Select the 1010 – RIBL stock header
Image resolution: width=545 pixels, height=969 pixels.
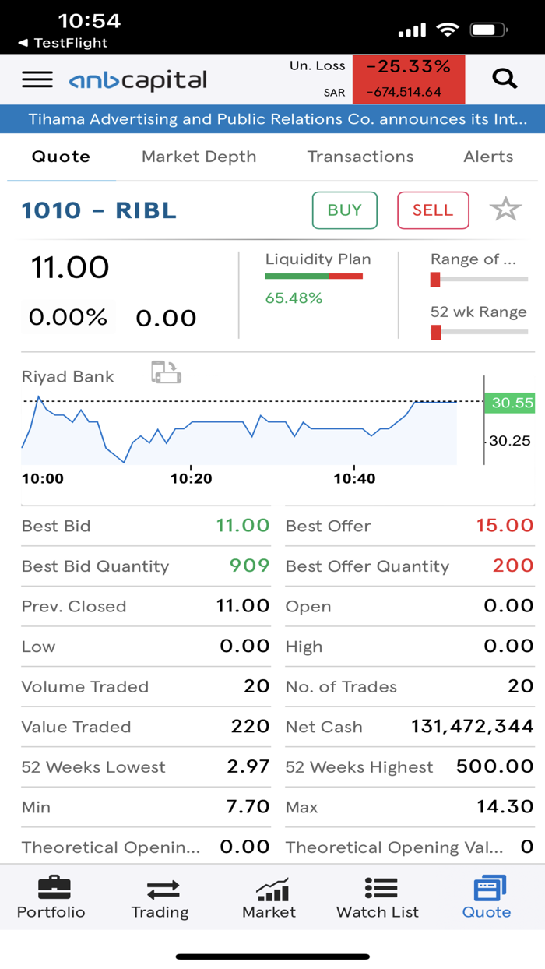click(x=98, y=210)
